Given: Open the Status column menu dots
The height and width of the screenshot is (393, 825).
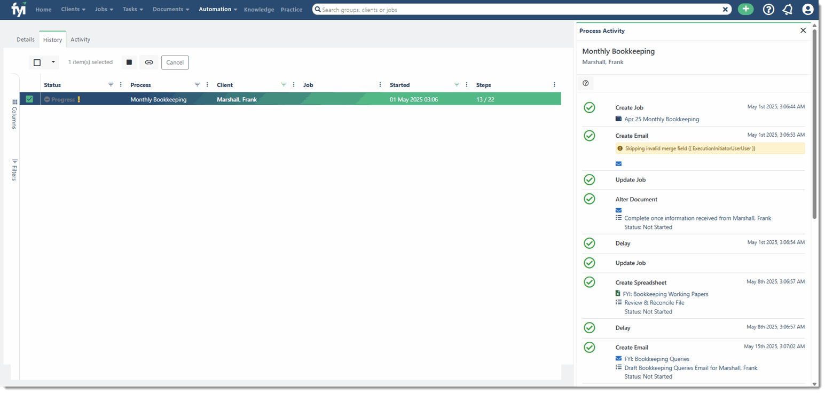Looking at the screenshot, I should click(121, 85).
